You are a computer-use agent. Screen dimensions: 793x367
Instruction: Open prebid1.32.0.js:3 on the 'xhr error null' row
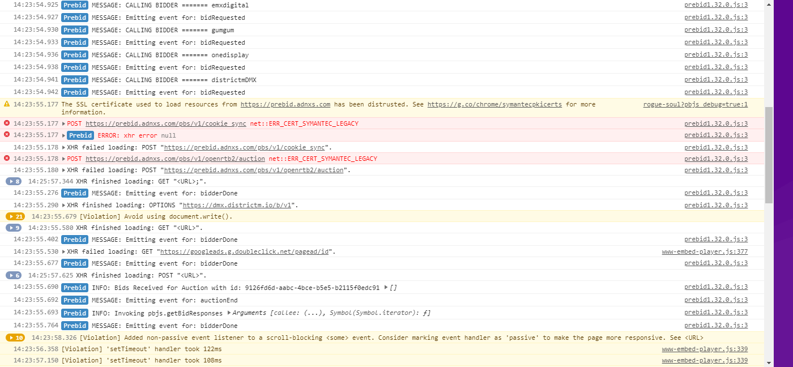point(716,135)
